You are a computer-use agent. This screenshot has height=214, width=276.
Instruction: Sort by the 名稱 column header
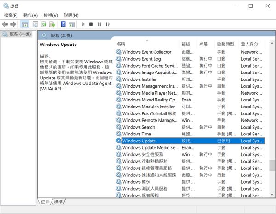148,44
